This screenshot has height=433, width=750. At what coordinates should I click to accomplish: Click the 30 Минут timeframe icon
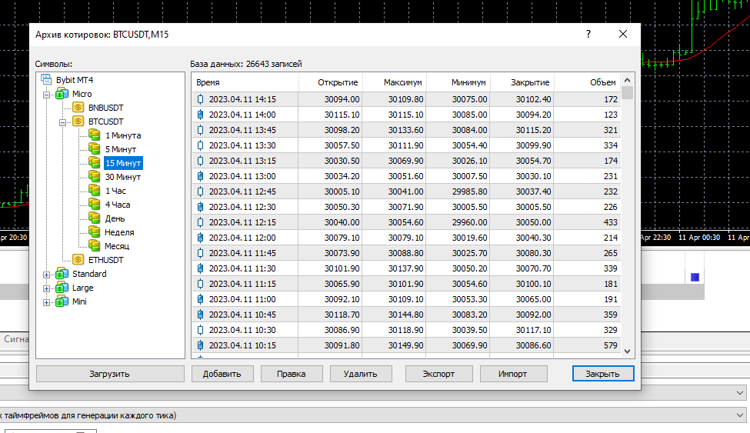94,177
